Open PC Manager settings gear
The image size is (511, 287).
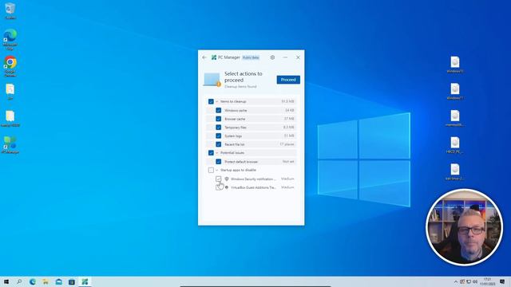pos(272,57)
